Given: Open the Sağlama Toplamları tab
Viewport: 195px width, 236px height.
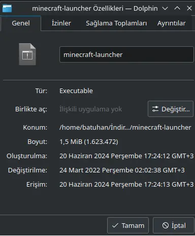Looking at the screenshot, I should 116,23.
